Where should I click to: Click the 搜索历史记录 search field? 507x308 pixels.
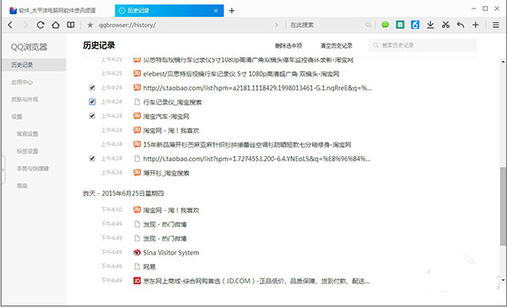click(423, 46)
